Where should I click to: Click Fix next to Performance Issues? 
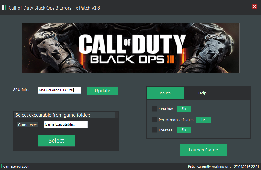pos(203,119)
